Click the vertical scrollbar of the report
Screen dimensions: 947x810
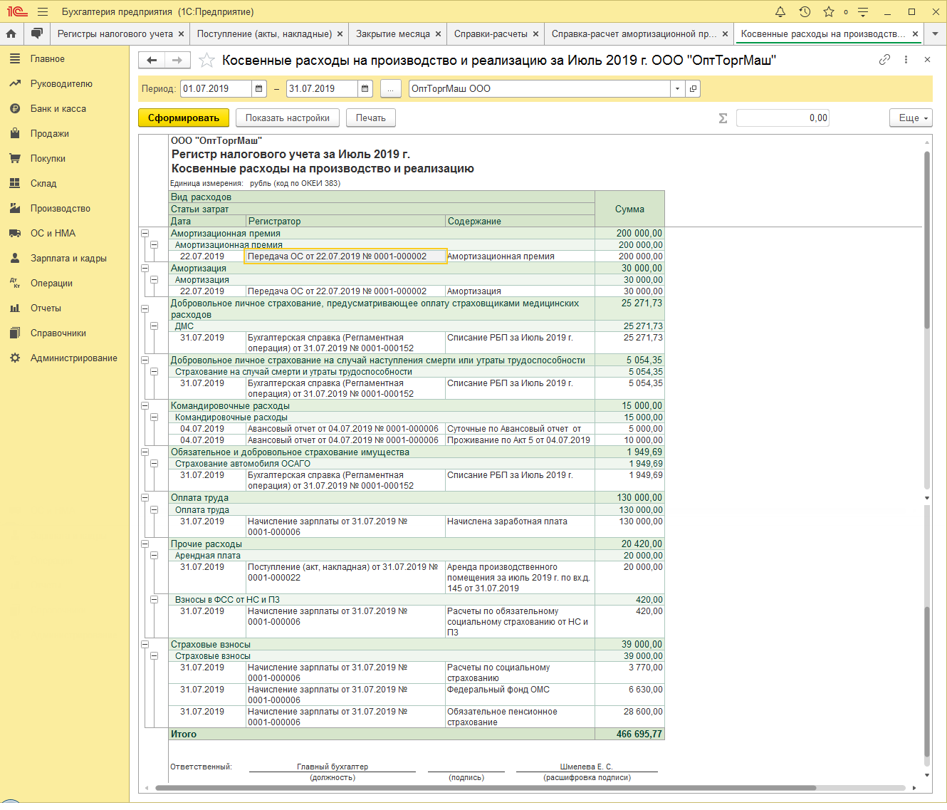click(x=927, y=240)
